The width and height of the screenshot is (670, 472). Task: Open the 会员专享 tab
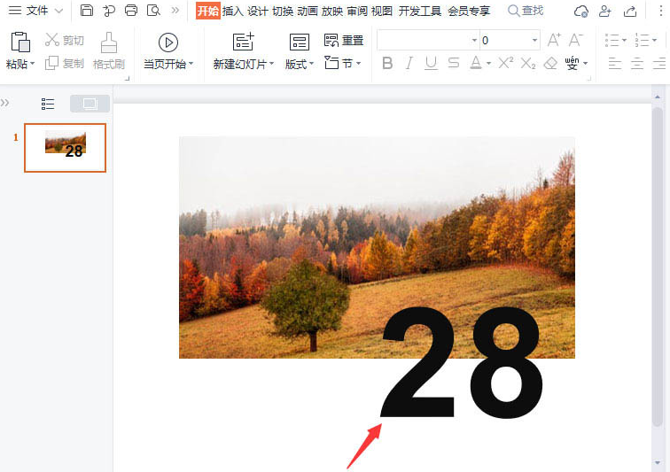(469, 11)
